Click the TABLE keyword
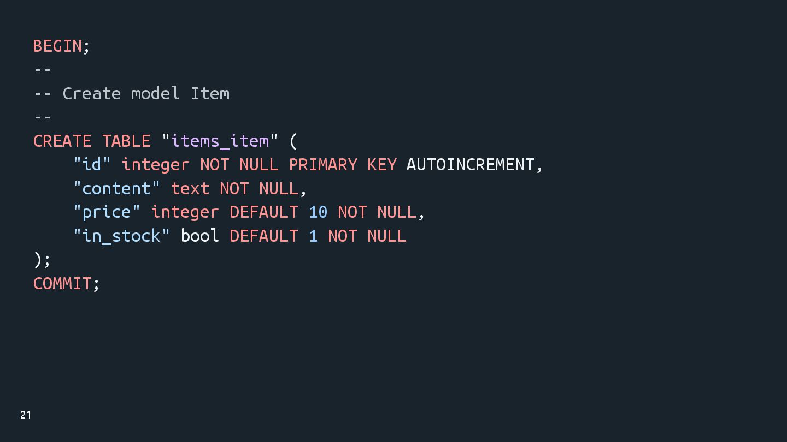The width and height of the screenshot is (787, 442). click(x=126, y=141)
